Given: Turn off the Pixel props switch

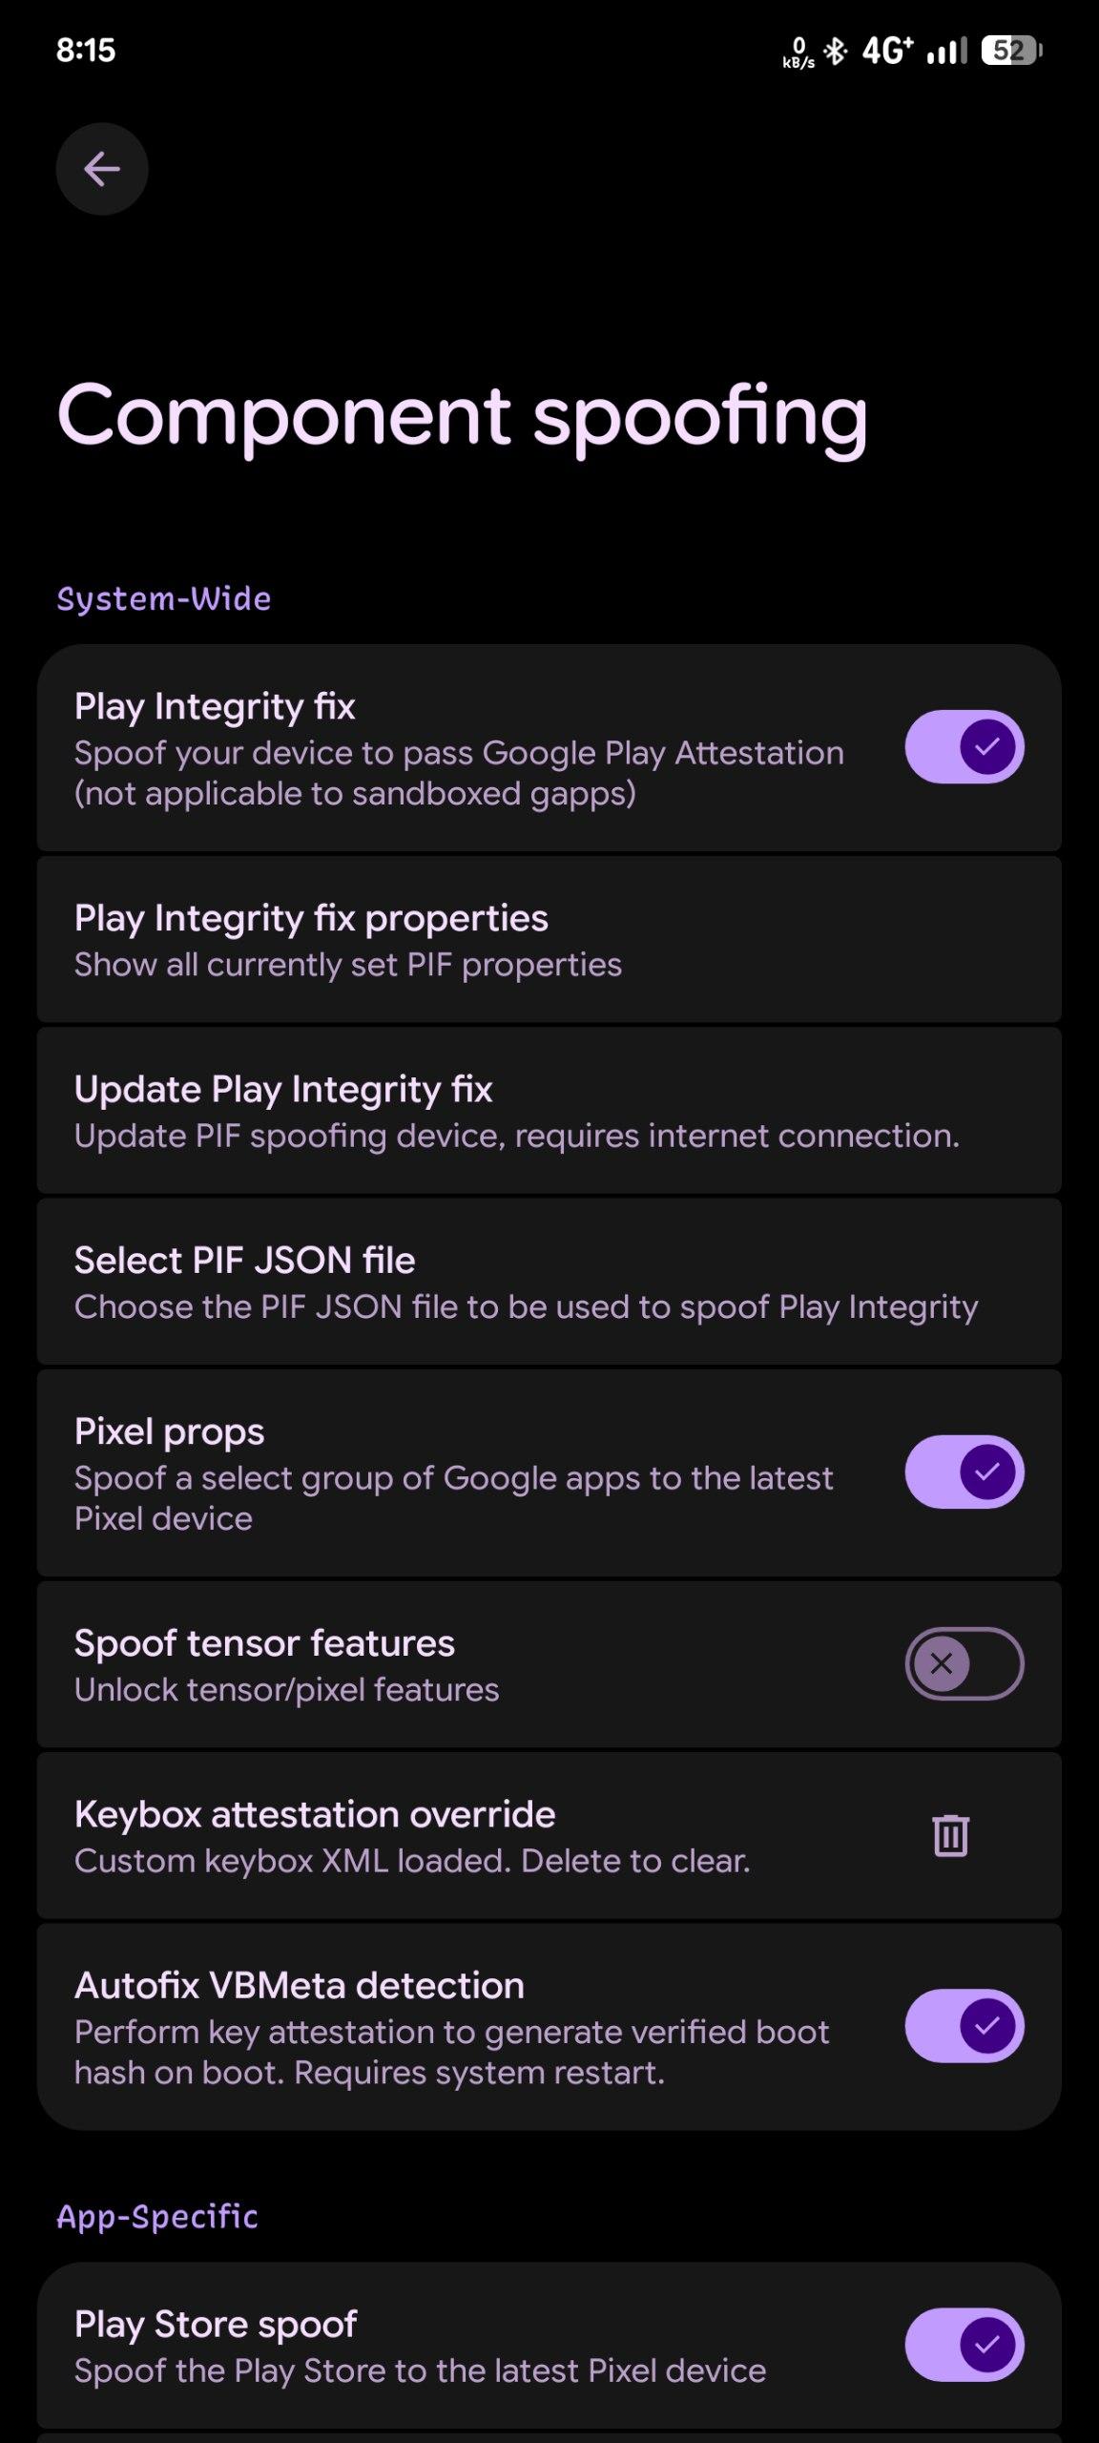Looking at the screenshot, I should coord(964,1472).
